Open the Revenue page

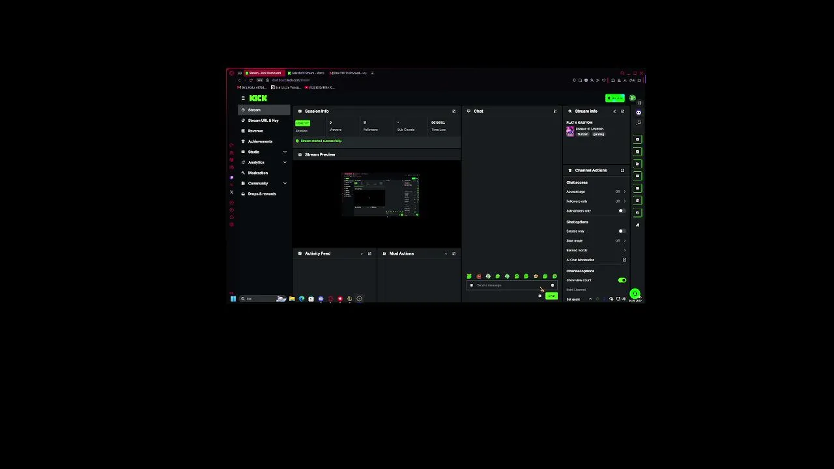(x=264, y=131)
